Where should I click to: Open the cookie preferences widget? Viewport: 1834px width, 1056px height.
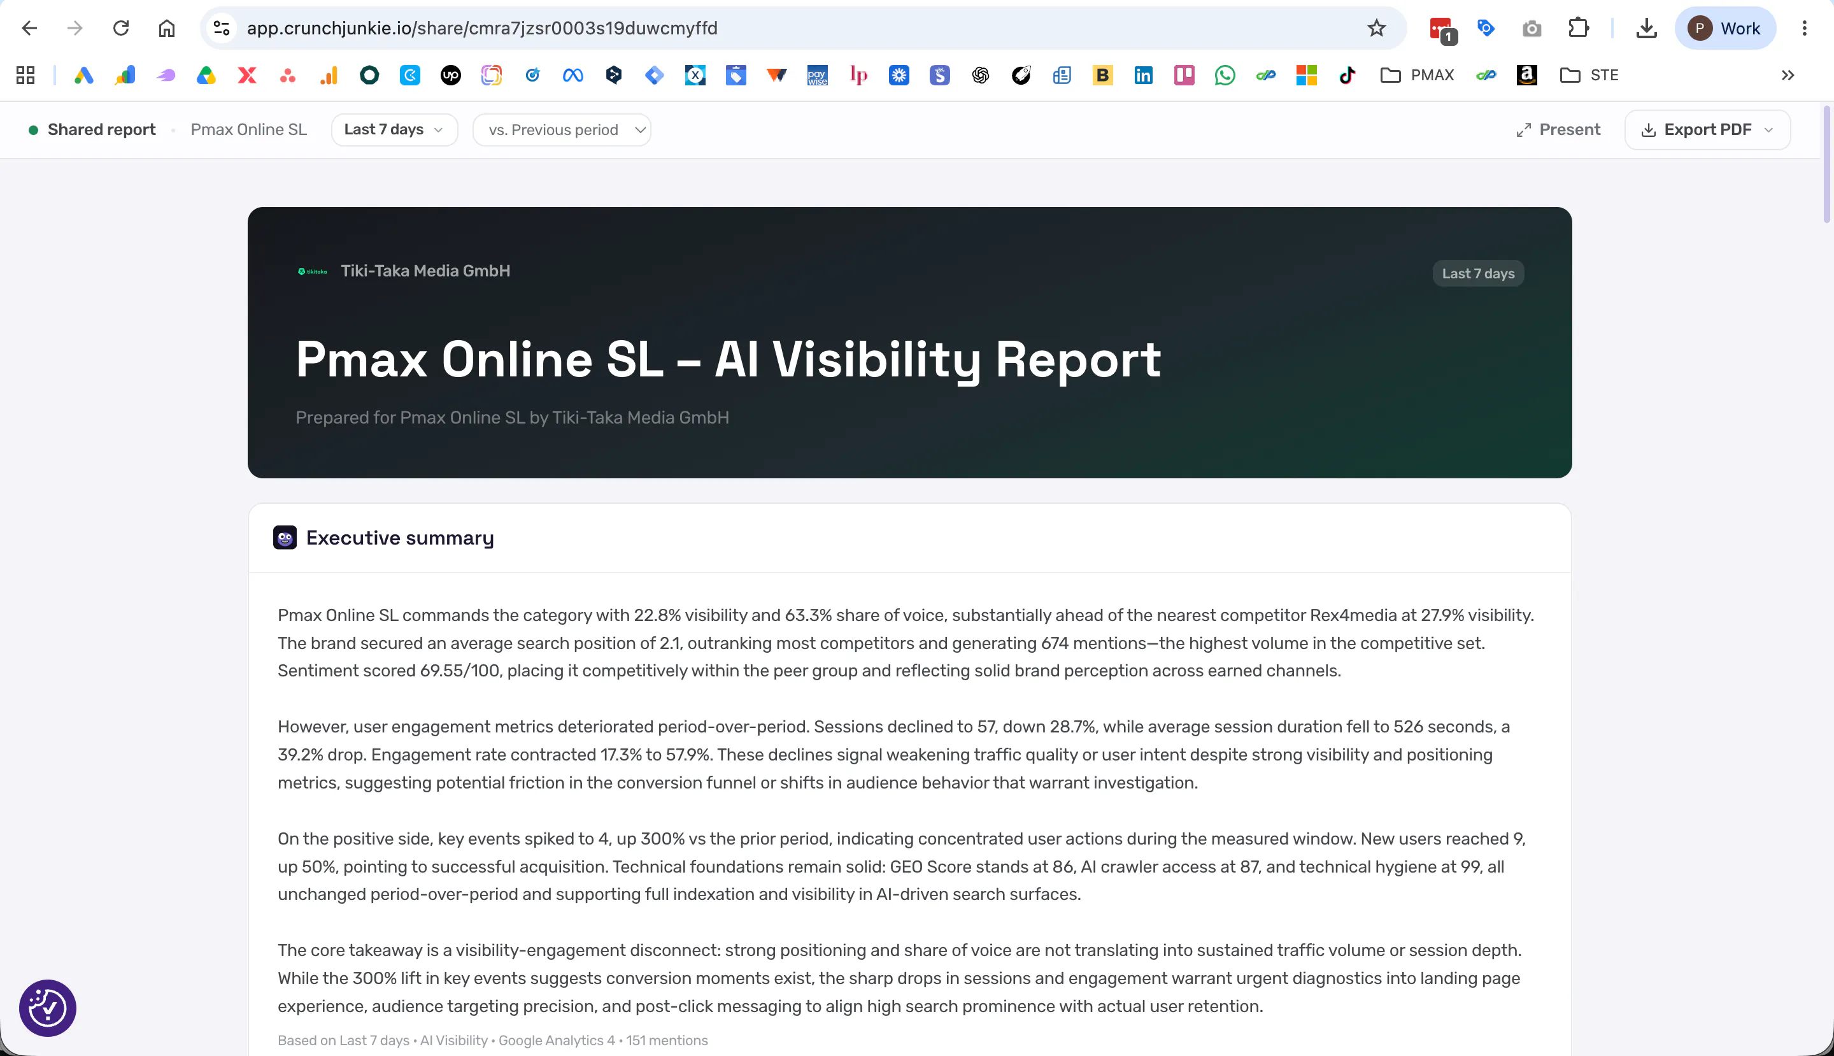(48, 1008)
